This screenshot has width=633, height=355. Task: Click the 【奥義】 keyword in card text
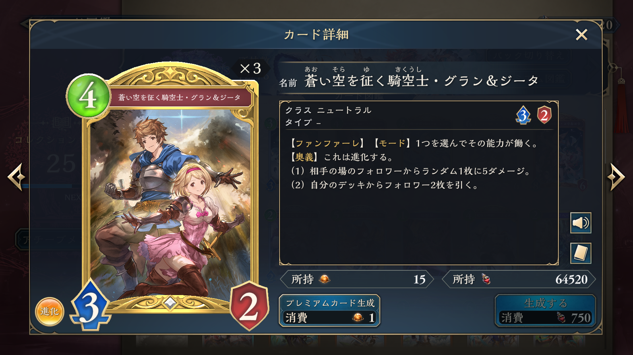click(x=304, y=157)
